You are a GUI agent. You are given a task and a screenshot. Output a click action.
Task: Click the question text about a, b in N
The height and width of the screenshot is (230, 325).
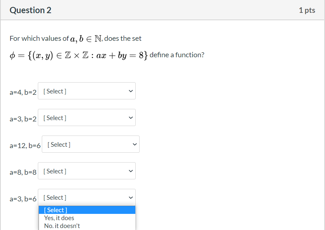tap(75, 38)
